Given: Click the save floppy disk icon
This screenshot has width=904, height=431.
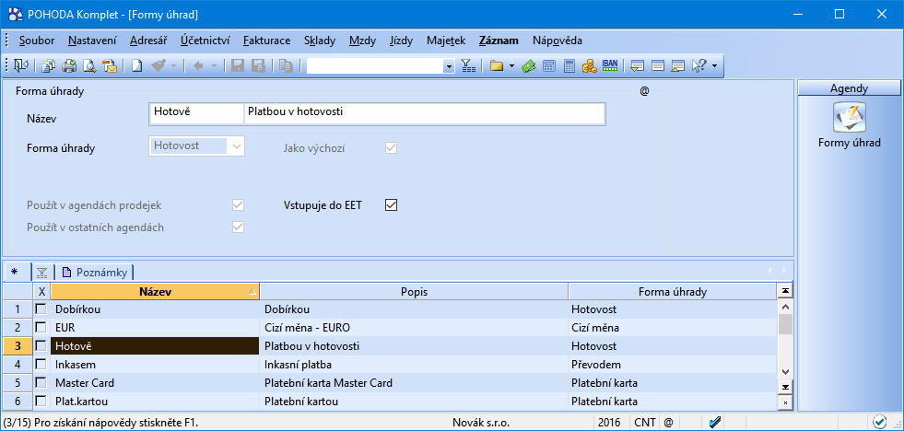Looking at the screenshot, I should [237, 66].
